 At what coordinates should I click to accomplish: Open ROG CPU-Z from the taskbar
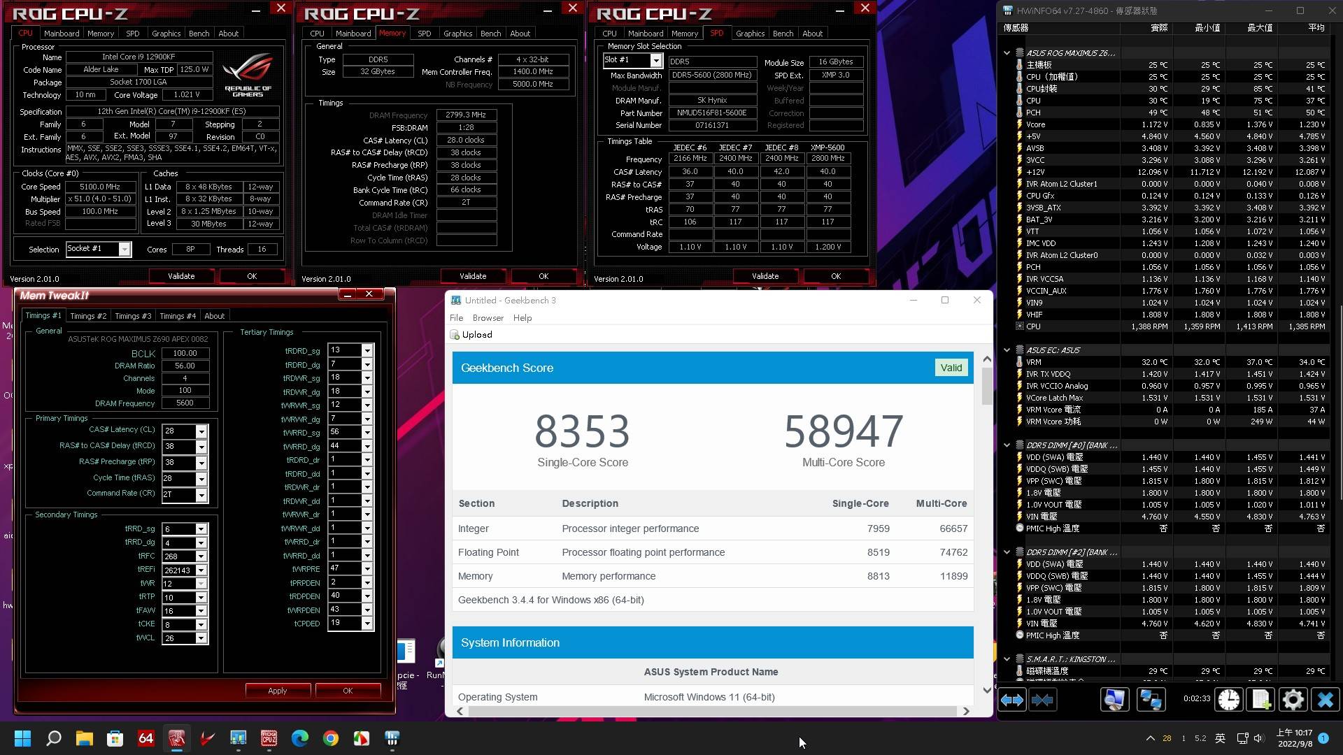(x=269, y=738)
